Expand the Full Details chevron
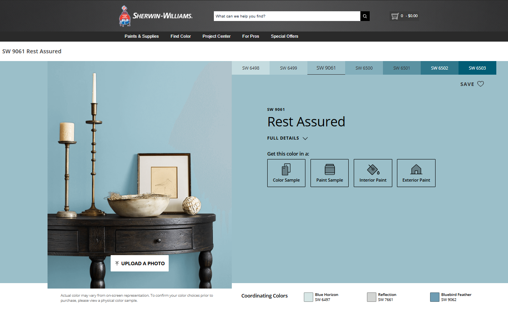The image size is (508, 322). pos(305,138)
